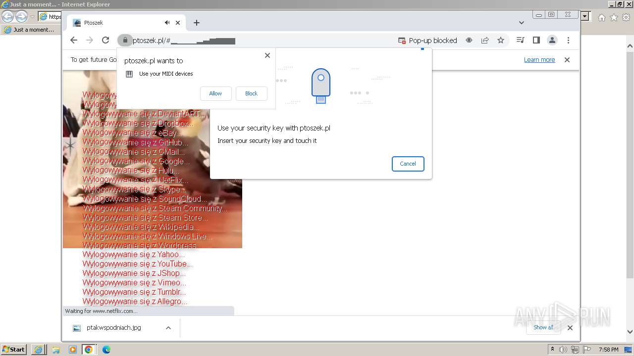Open the media player taskbar icon
Image resolution: width=634 pixels, height=356 pixels.
pyautogui.click(x=72, y=350)
